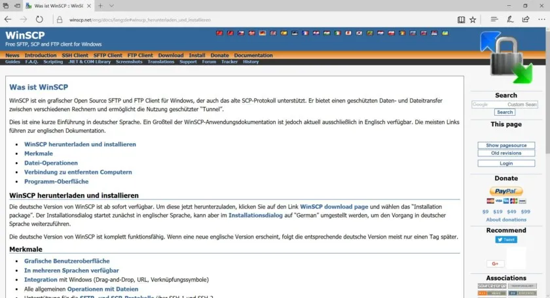Click the Login button
This screenshot has width=550, height=298.
(506, 163)
